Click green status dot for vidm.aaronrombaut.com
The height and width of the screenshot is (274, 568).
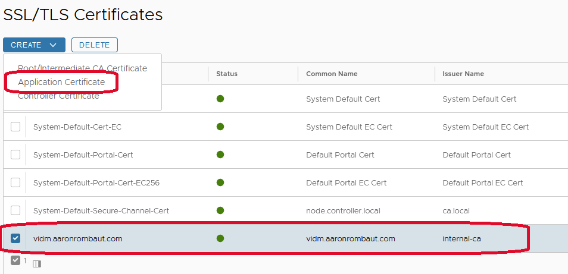click(x=220, y=238)
